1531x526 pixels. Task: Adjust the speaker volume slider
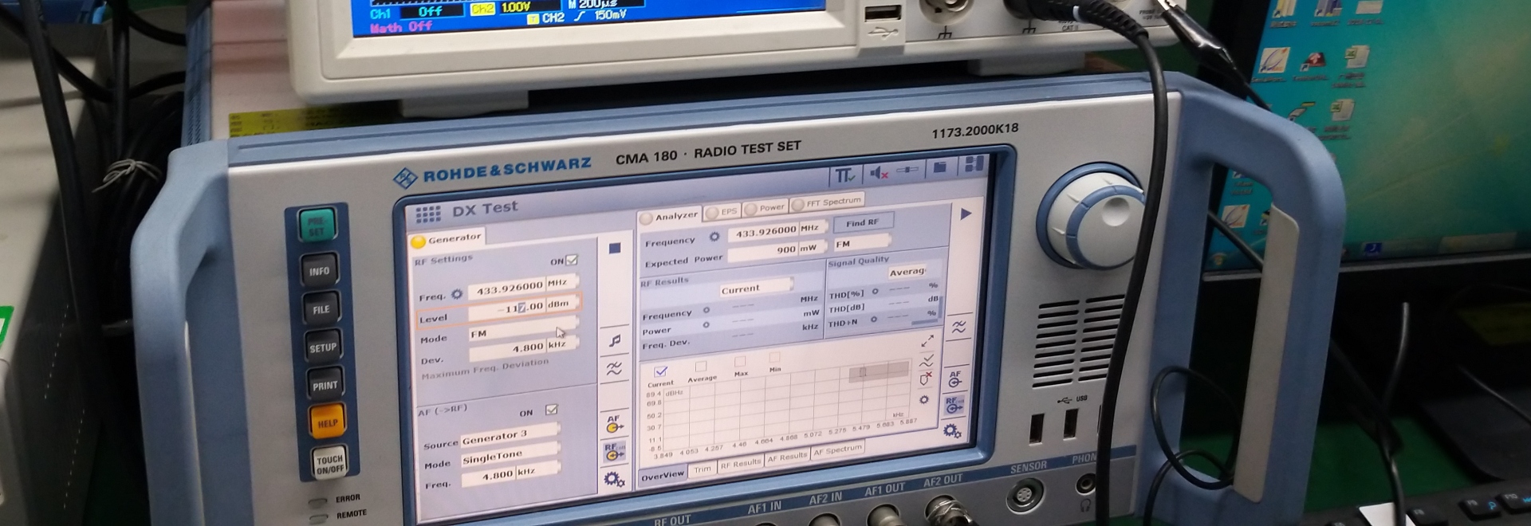907,170
